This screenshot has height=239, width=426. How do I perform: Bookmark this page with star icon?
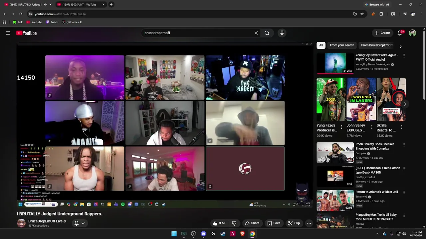coord(362,14)
